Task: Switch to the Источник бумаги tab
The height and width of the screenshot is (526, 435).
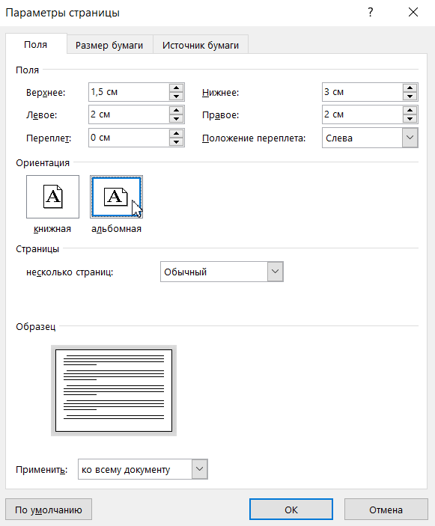Action: click(x=201, y=45)
